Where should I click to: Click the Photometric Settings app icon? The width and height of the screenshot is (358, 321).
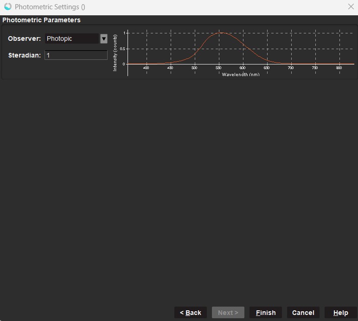7,7
